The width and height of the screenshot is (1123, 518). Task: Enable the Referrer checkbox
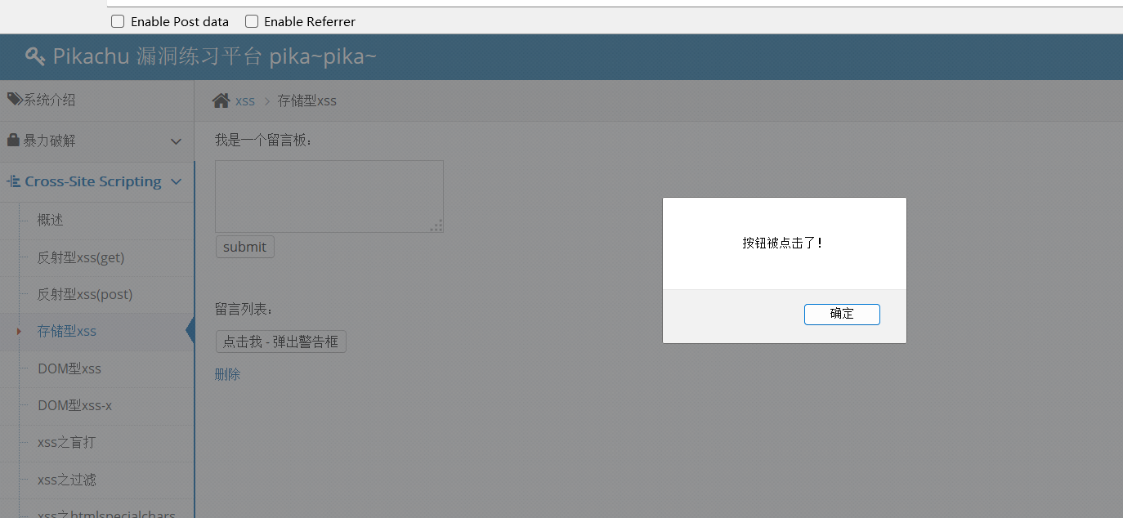click(x=252, y=21)
